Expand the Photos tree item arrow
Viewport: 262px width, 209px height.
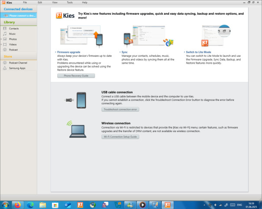[x=1, y=39]
